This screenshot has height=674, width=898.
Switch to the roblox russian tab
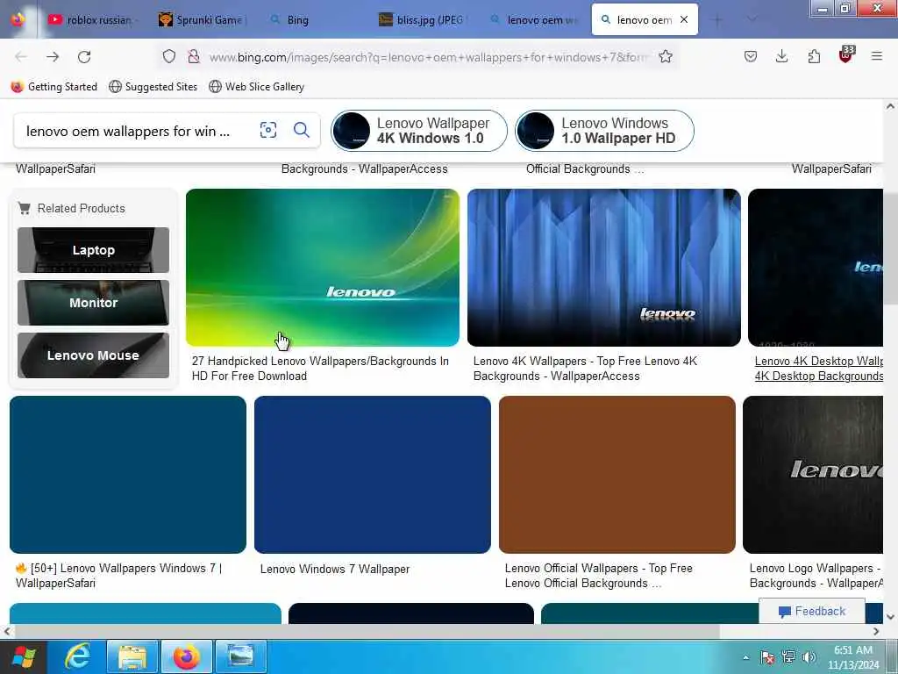tap(91, 20)
